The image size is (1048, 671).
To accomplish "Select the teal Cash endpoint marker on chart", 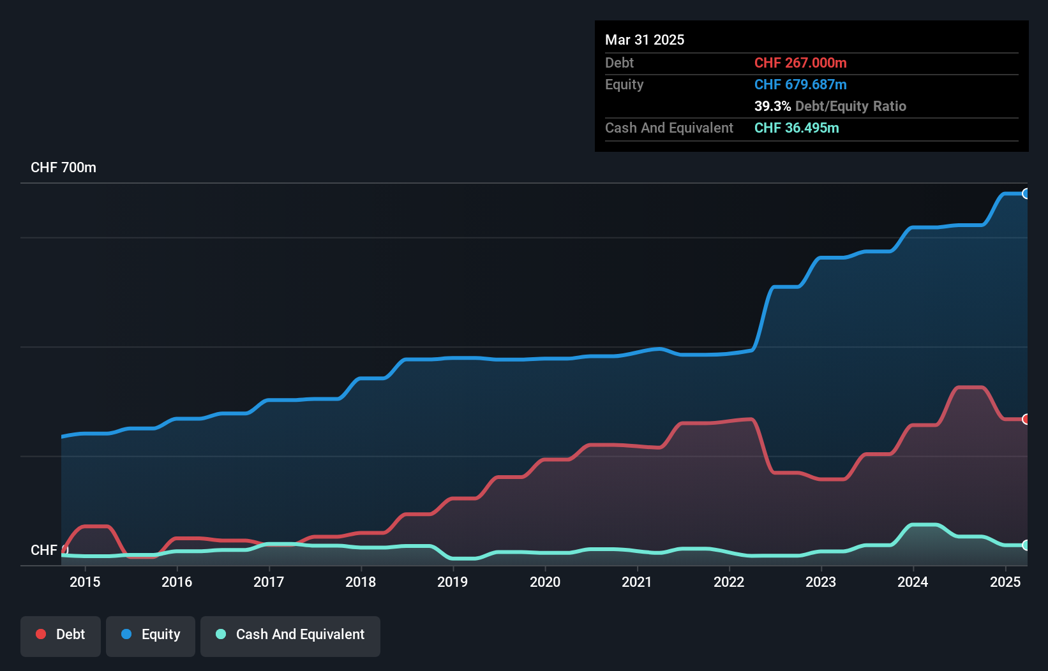I will (1026, 545).
